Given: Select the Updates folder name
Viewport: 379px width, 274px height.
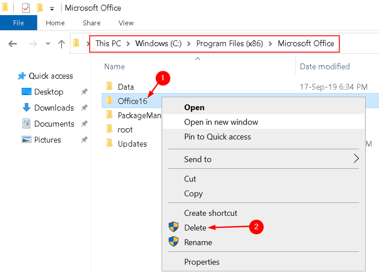Looking at the screenshot, I should coord(132,144).
